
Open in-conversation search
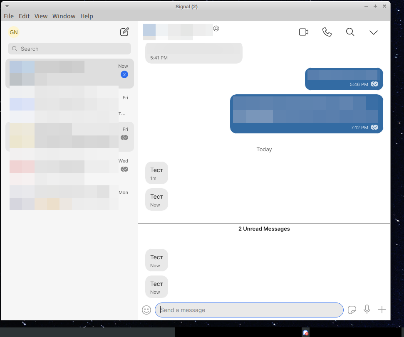coord(350,32)
